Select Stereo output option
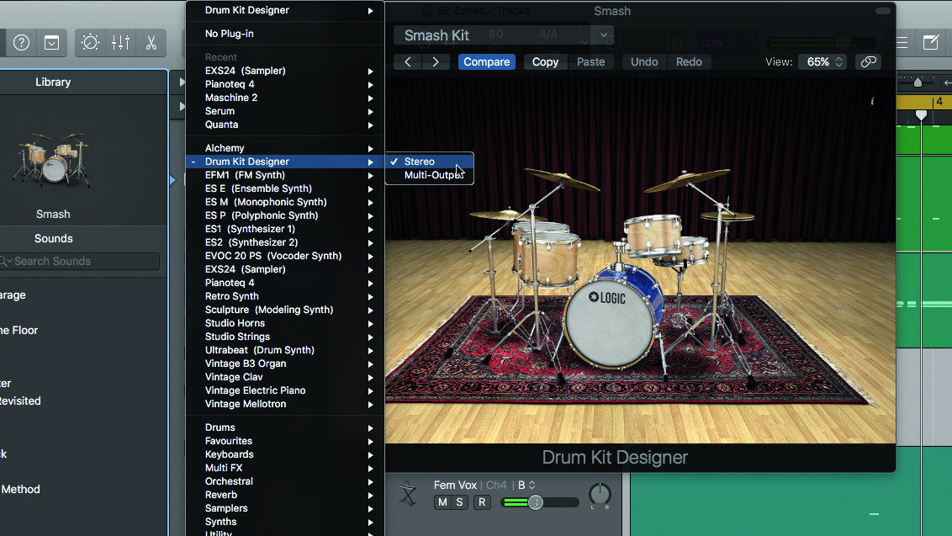This screenshot has width=952, height=536. [430, 162]
